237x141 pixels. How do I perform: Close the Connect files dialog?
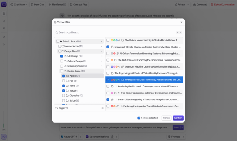181,22
